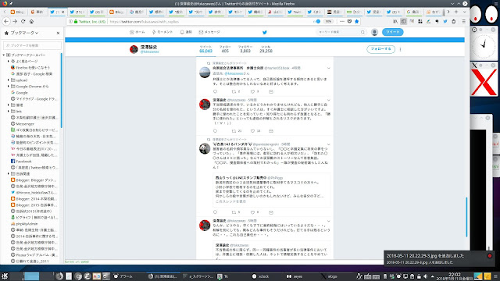Viewport: 500px width, 281px height.
Task: Click the browser forward arrow
Action: 15,21
